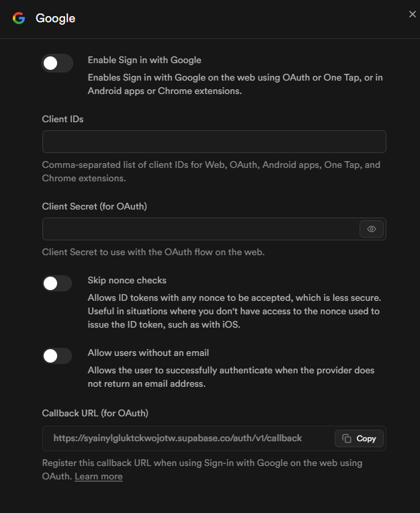
Task: Click the Google logo icon
Action: [x=19, y=18]
